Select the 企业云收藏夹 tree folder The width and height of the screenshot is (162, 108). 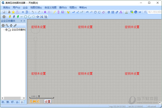18,30
